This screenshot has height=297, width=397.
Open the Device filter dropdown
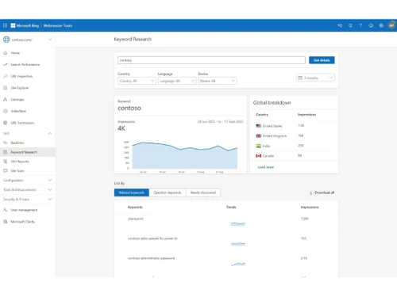(217, 81)
